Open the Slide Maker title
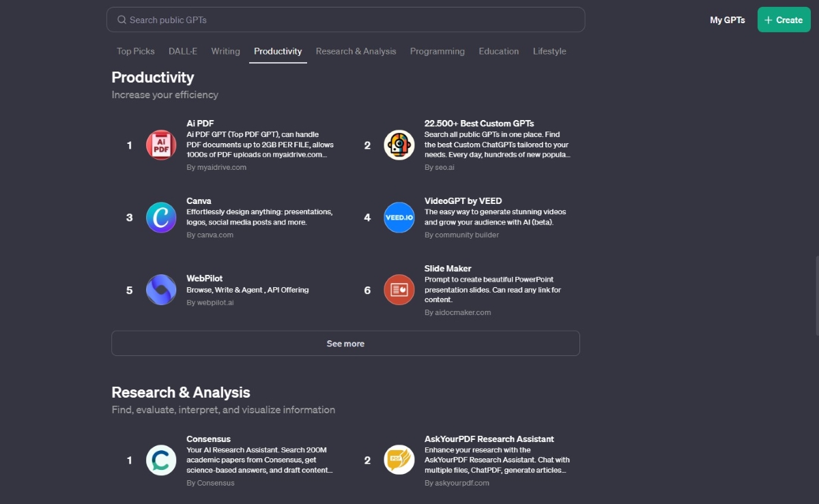This screenshot has height=504, width=819. click(448, 269)
